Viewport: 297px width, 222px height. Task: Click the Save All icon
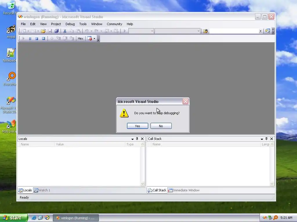click(57, 31)
